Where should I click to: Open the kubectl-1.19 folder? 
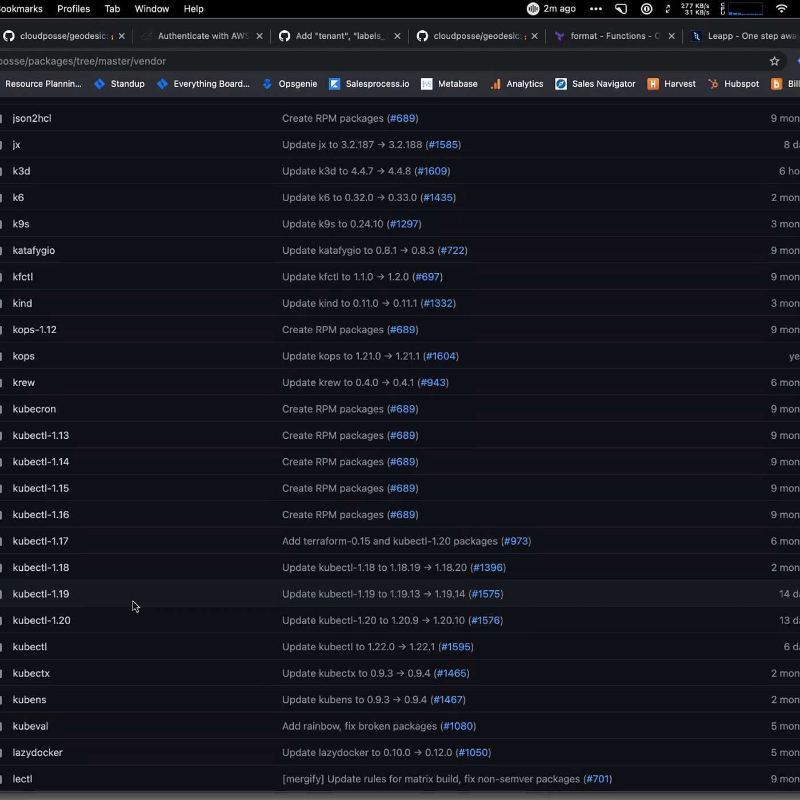point(41,594)
